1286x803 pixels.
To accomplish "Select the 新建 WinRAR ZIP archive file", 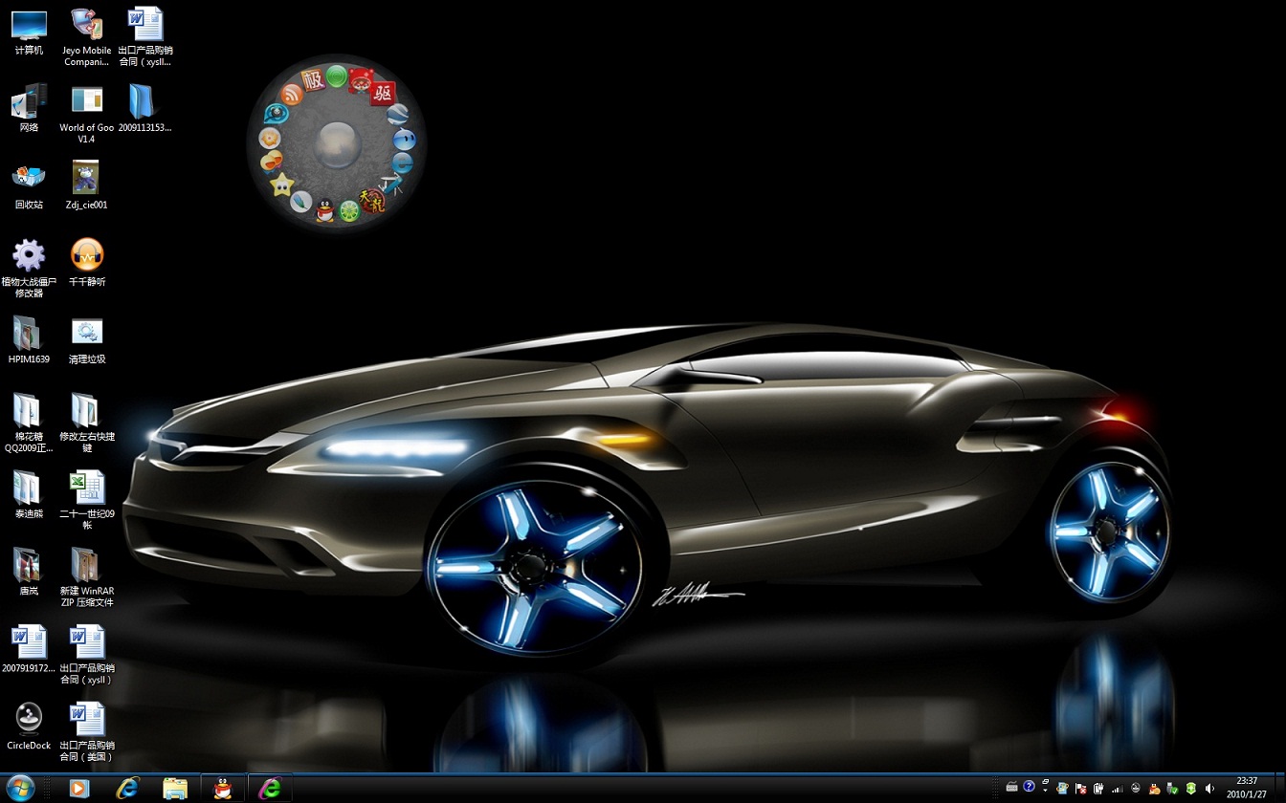I will coord(87,565).
